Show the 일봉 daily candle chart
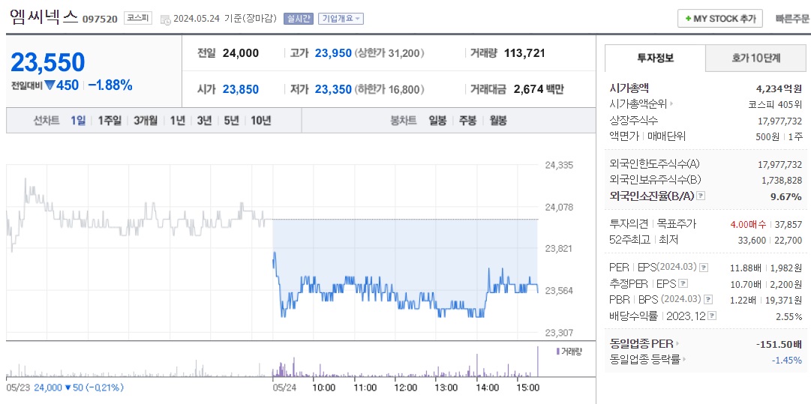811x404 pixels. [x=437, y=121]
